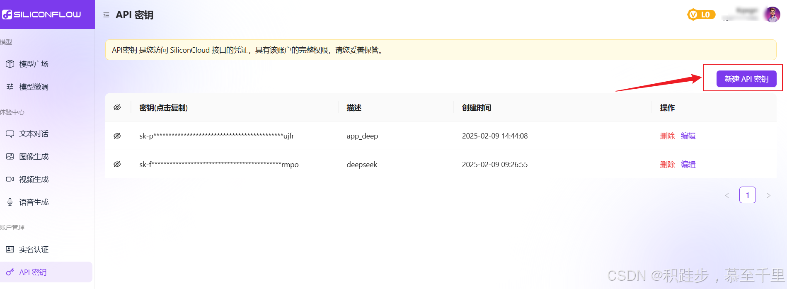Delete the deepseek key

tap(667, 164)
